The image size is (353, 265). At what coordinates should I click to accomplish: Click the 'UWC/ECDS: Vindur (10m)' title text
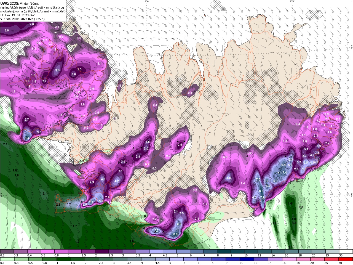20,3
